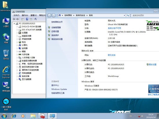Select the 鼠标和其他指针设备 mouse icon
This screenshot has width=159, height=119.
pos(20,67)
